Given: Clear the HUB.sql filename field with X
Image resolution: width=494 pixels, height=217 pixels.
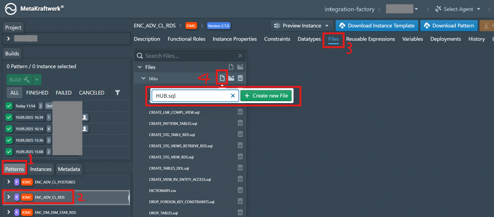Looking at the screenshot, I should [233, 96].
